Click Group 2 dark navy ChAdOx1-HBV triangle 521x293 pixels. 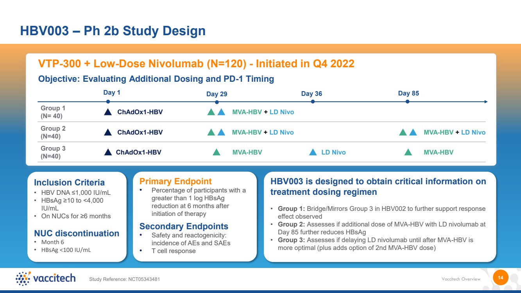108,132
